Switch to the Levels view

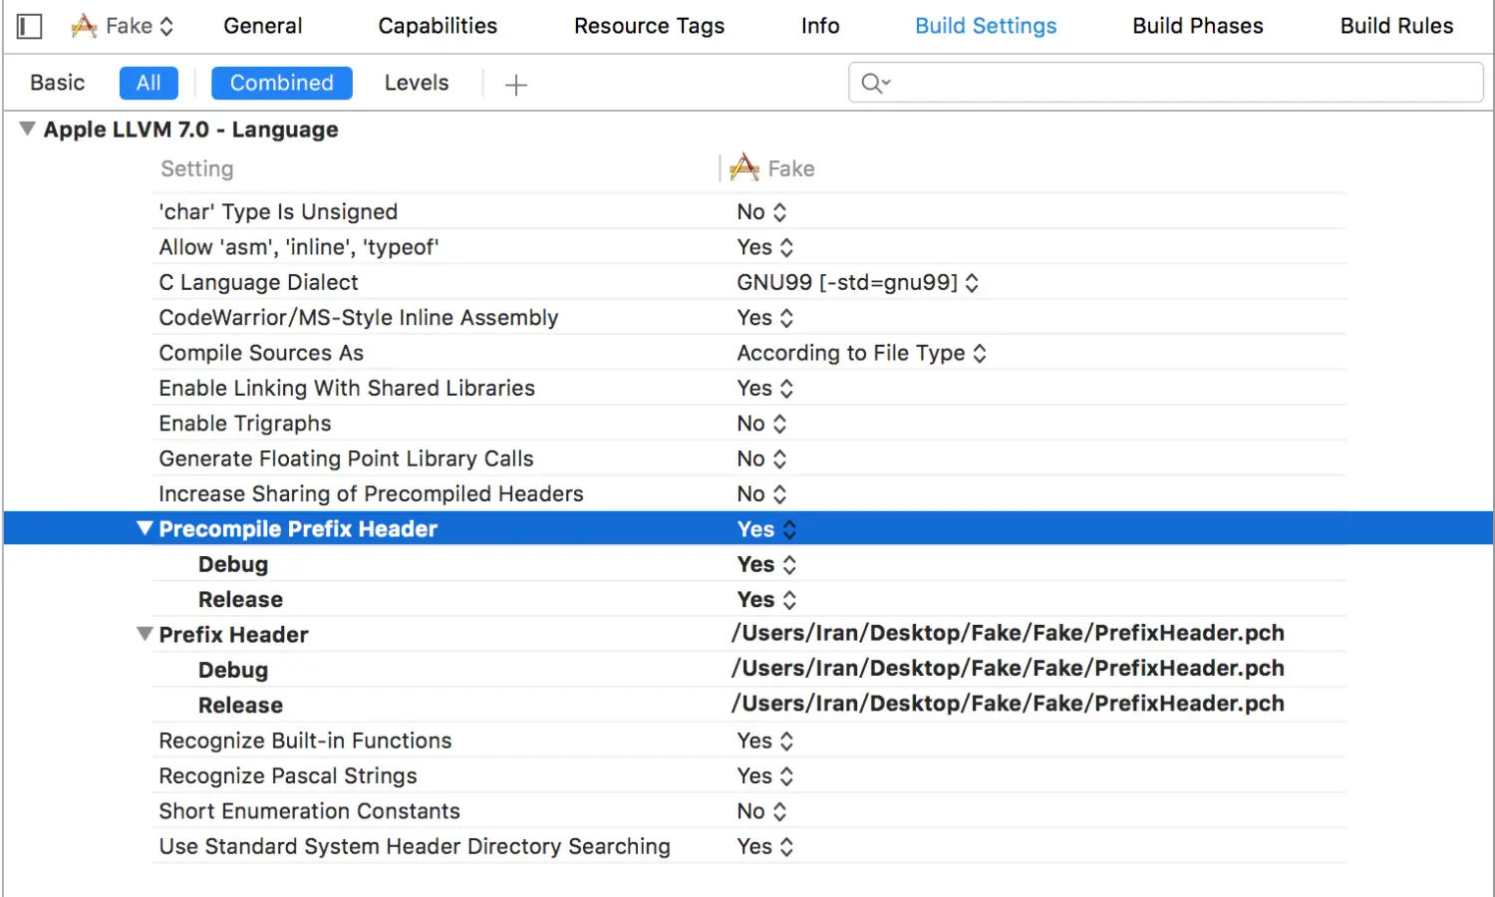pos(417,83)
